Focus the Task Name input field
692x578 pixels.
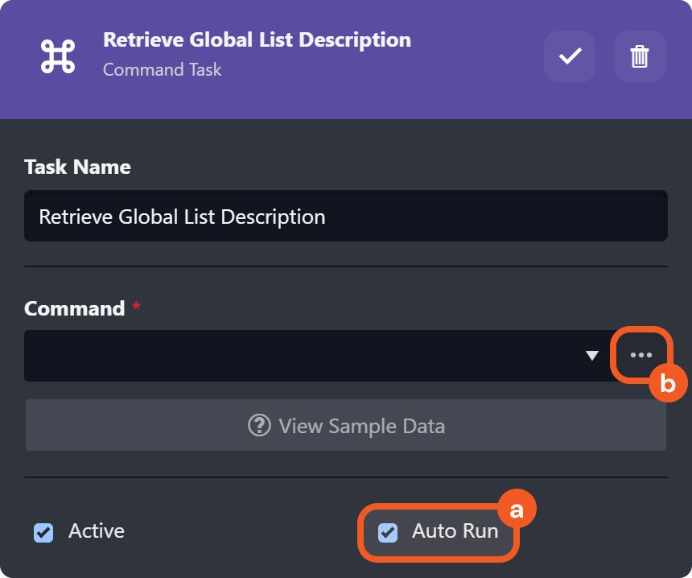point(346,216)
